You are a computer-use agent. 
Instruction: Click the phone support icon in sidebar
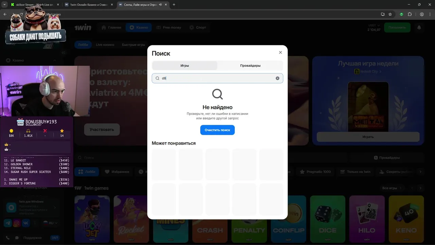(x=8, y=238)
